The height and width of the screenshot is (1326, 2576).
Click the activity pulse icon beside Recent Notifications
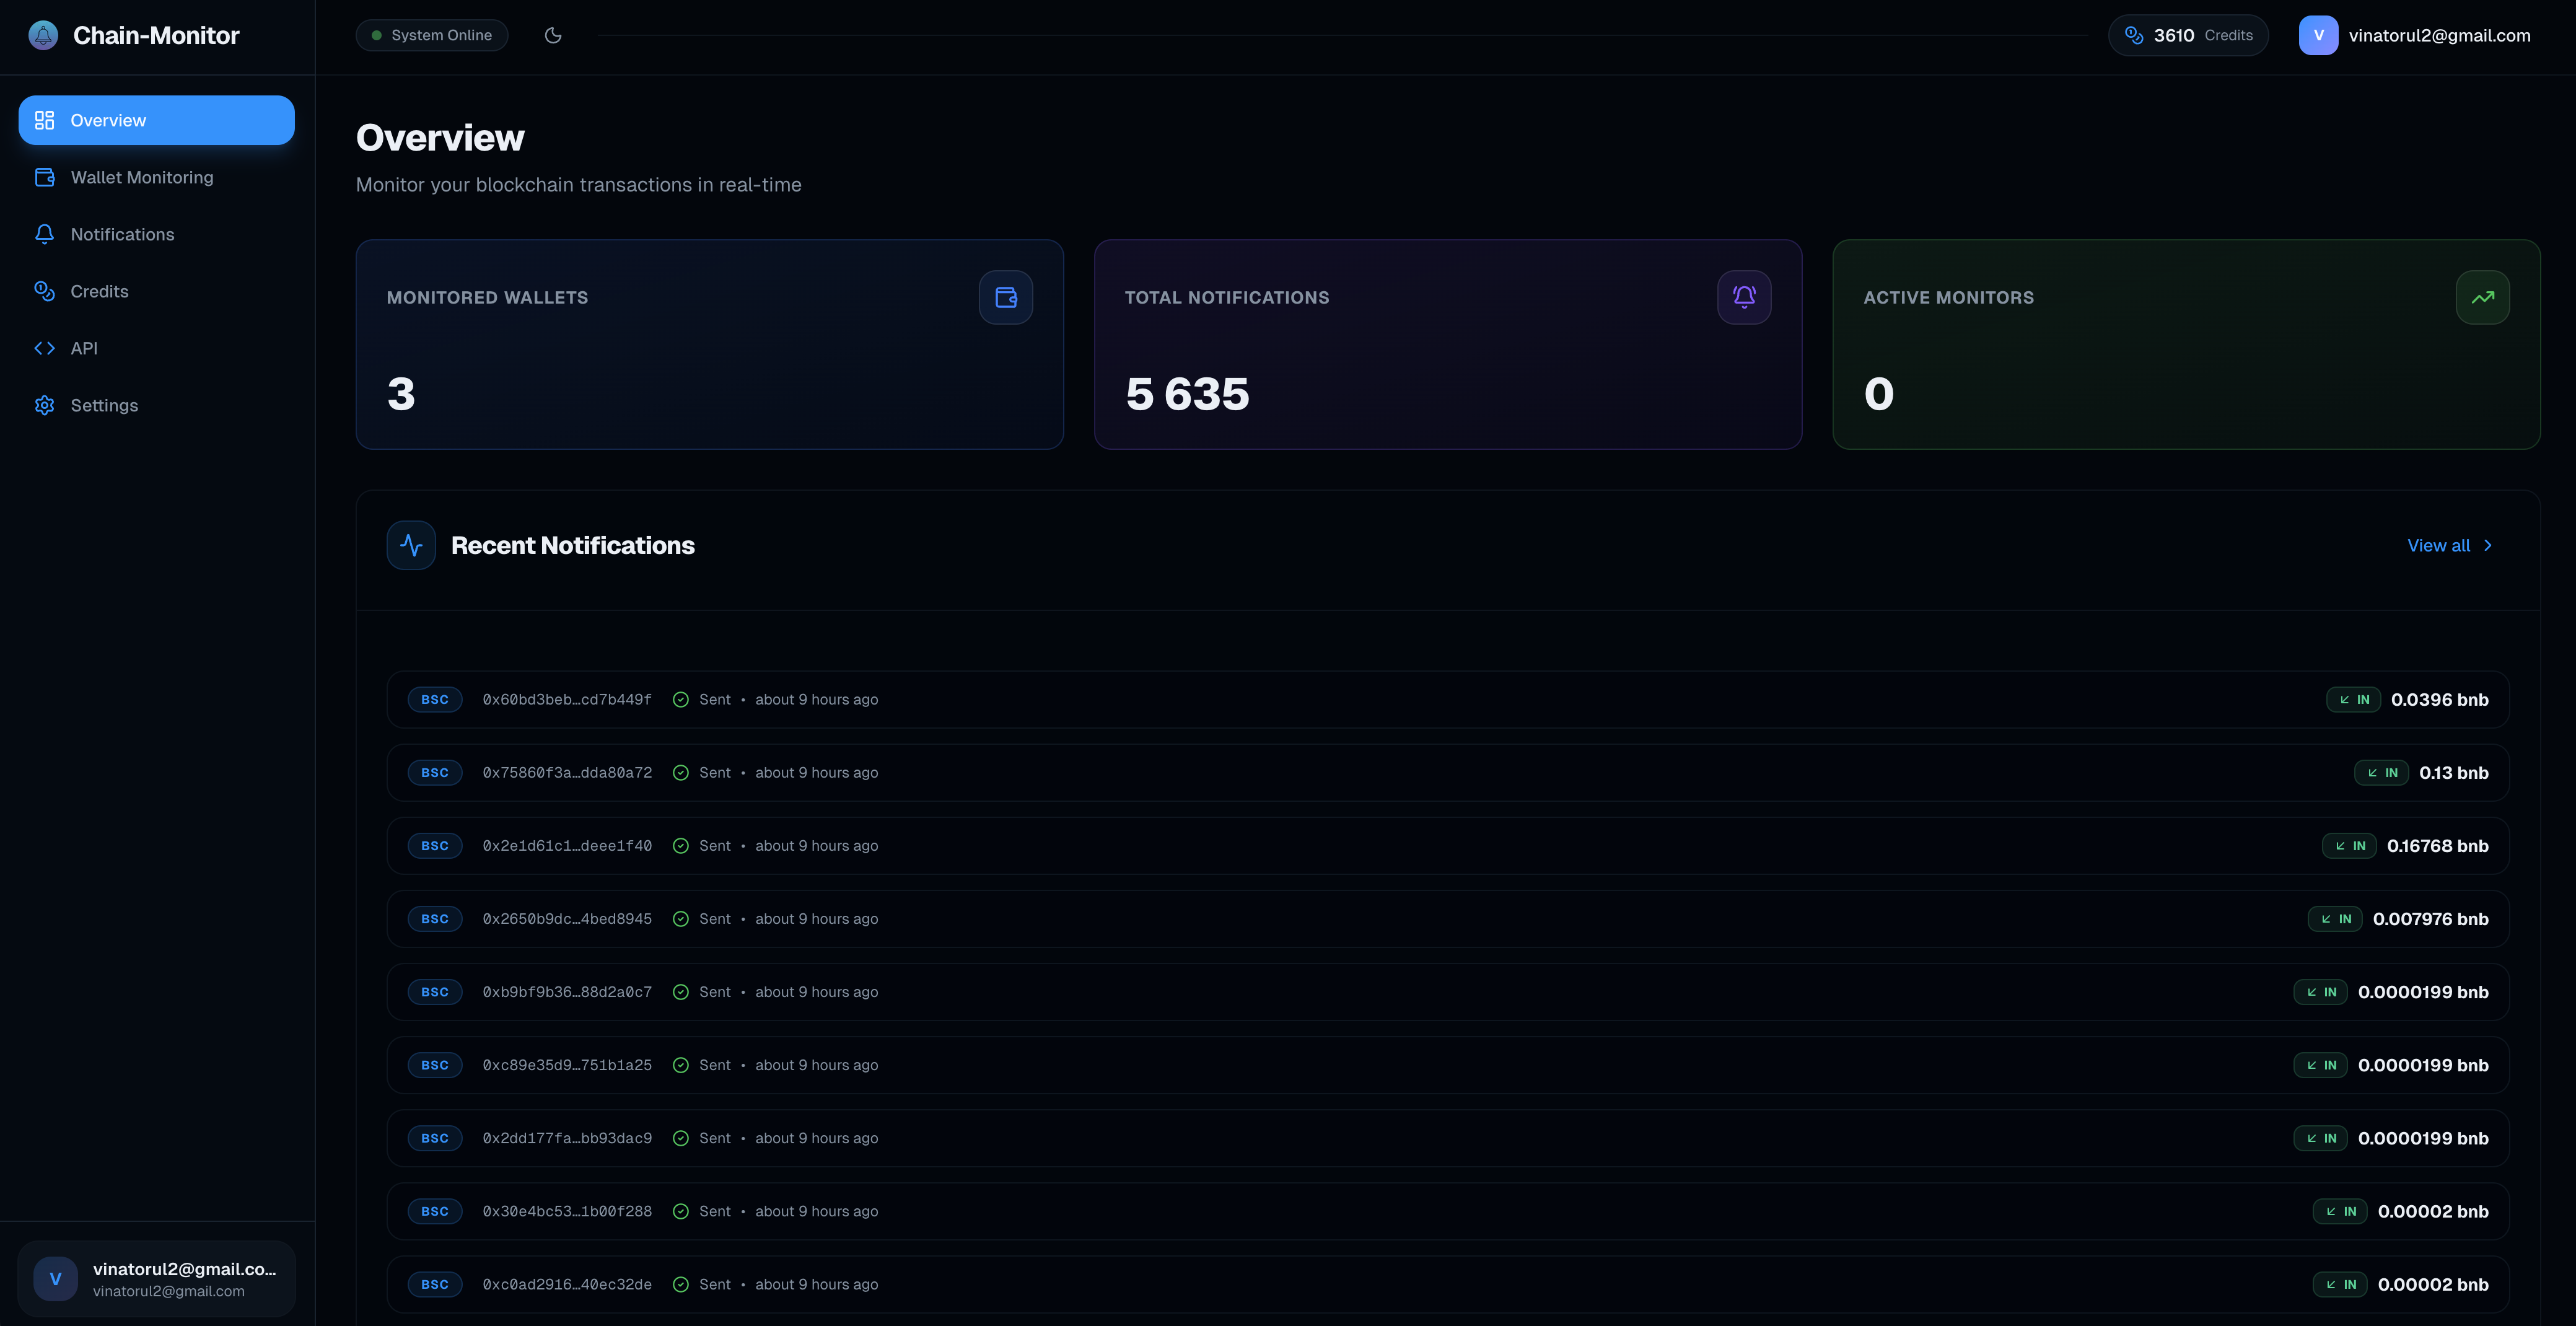pos(410,545)
